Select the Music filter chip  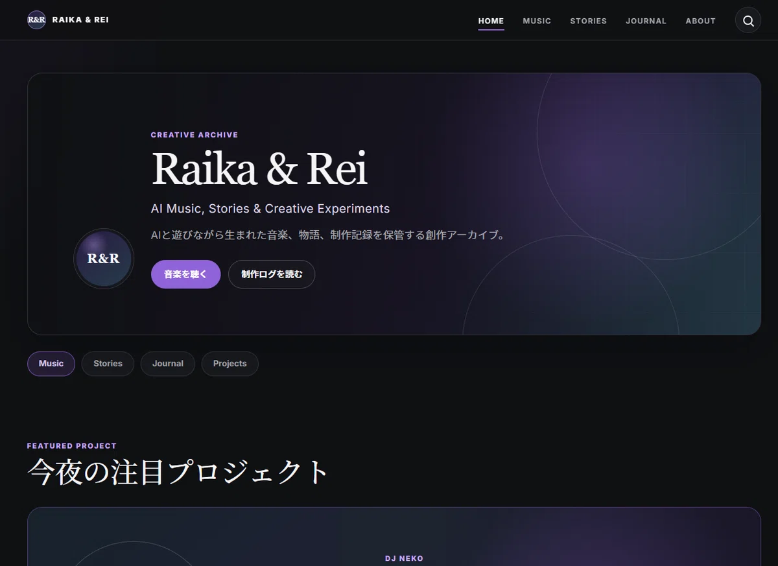51,364
